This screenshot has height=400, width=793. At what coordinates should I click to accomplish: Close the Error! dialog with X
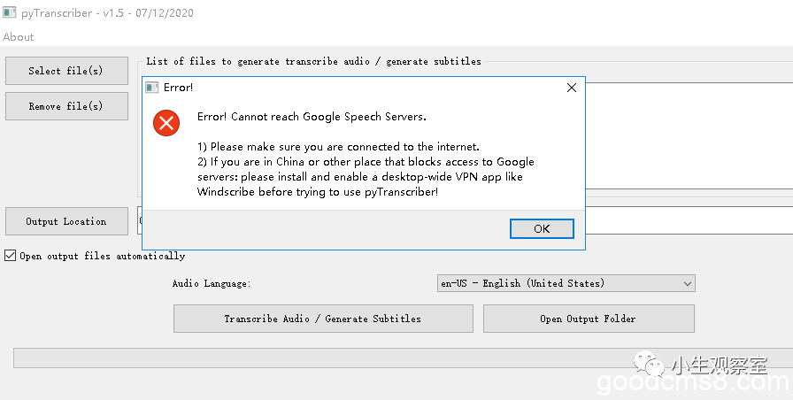click(x=572, y=88)
